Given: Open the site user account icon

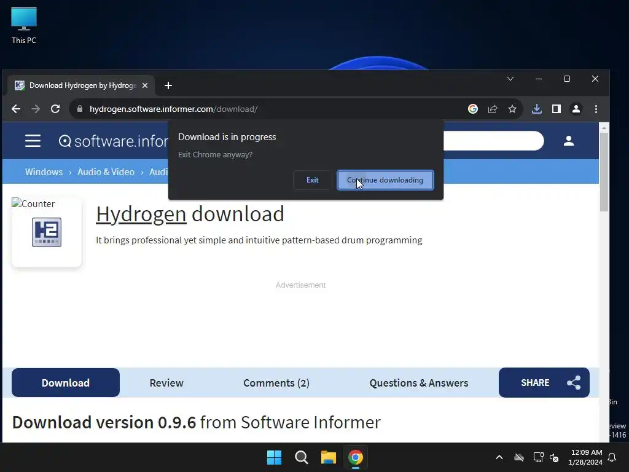Looking at the screenshot, I should click(x=568, y=141).
